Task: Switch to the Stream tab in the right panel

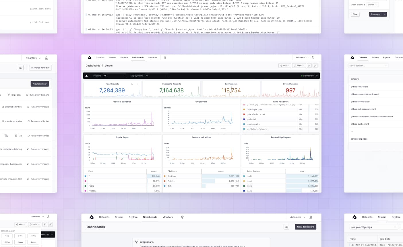Action: coord(382,217)
